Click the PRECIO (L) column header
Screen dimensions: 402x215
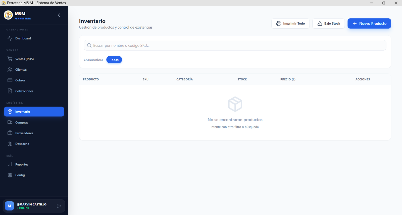pos(288,79)
